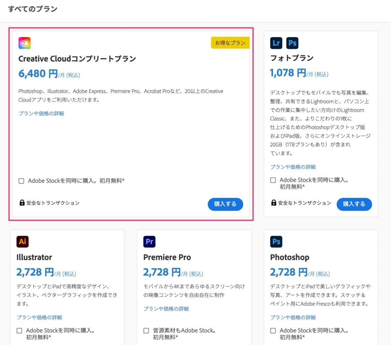The width and height of the screenshot is (391, 345).
Task: Open プランや価格の詳細 link under Premiere Pro
Action: pos(166,309)
